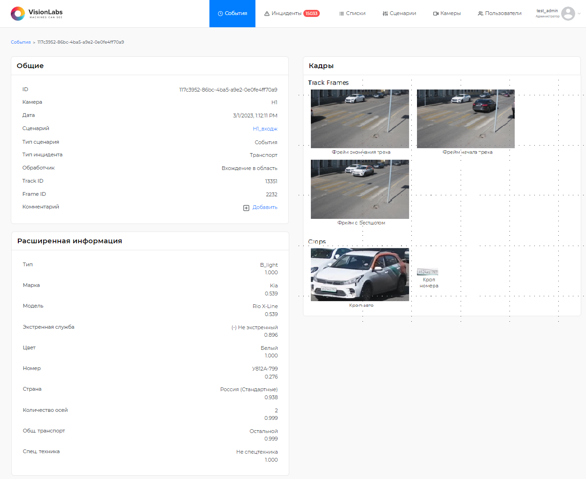Open the Фрейм с бестшотом thumbnail

point(360,189)
